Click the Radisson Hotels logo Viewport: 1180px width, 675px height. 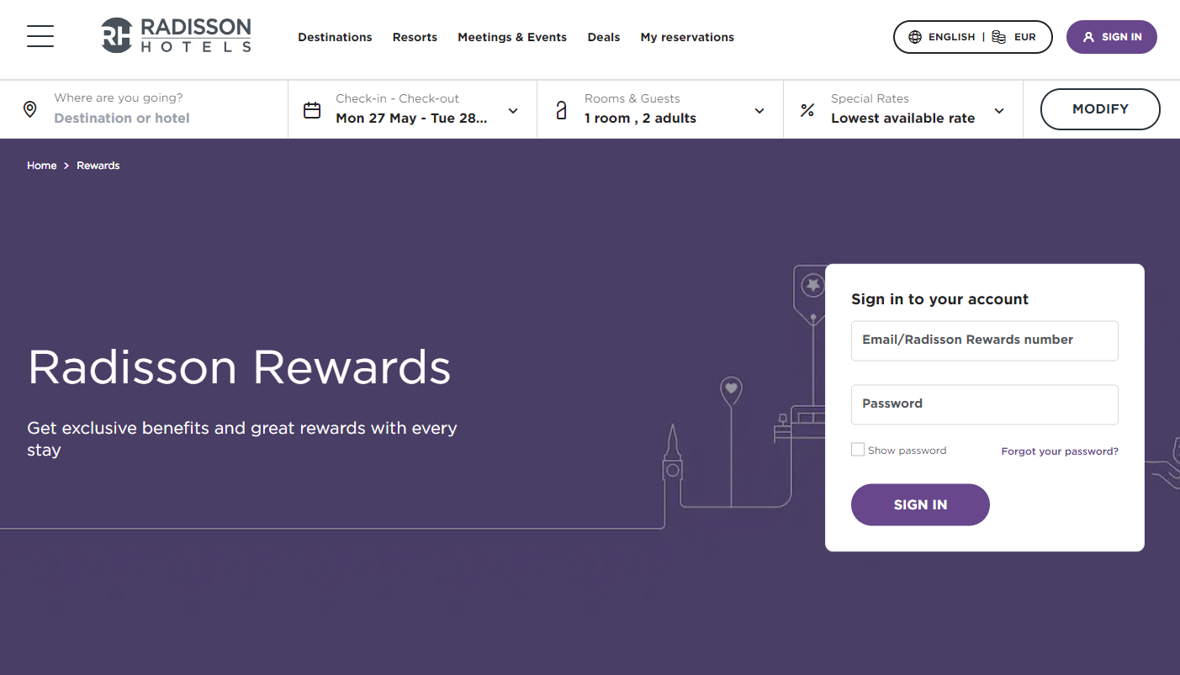pyautogui.click(x=175, y=34)
